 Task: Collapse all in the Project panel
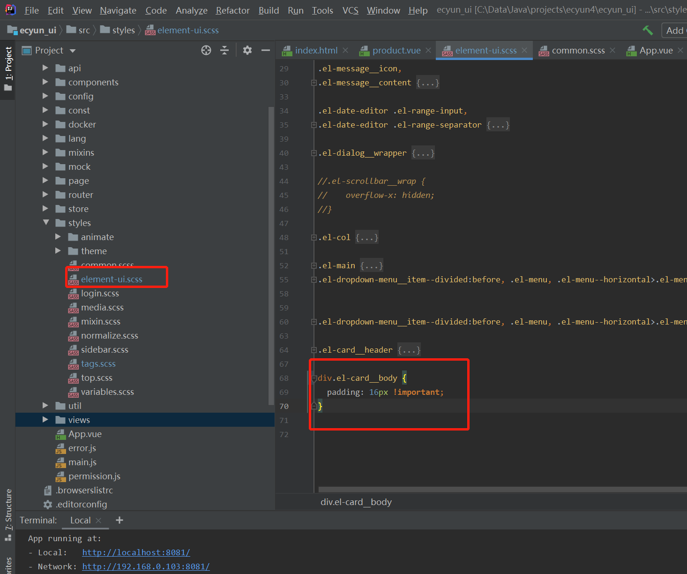[x=224, y=50]
